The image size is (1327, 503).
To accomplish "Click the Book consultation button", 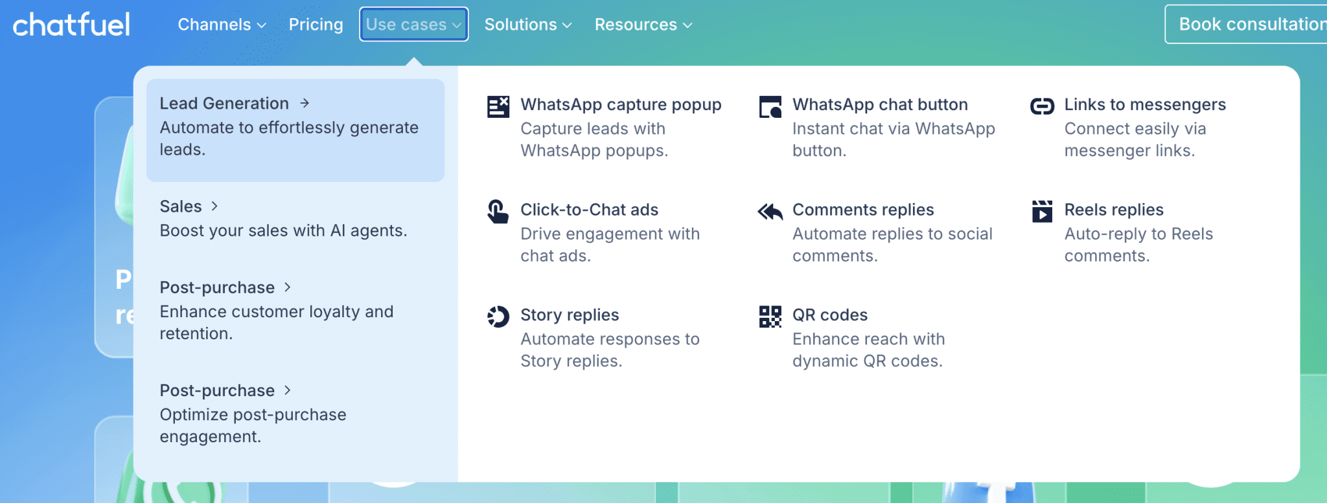I will point(1246,24).
